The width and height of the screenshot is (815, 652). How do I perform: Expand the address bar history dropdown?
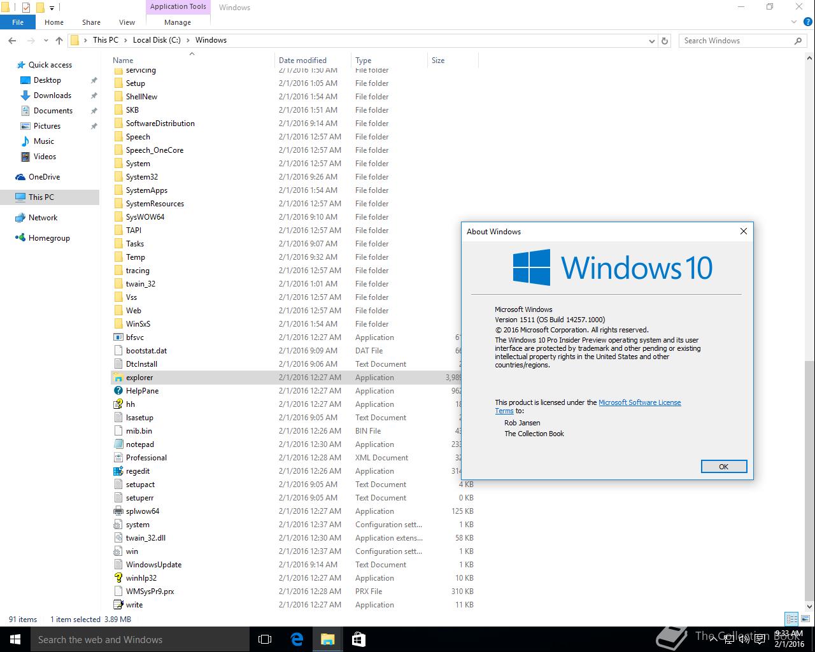[651, 41]
